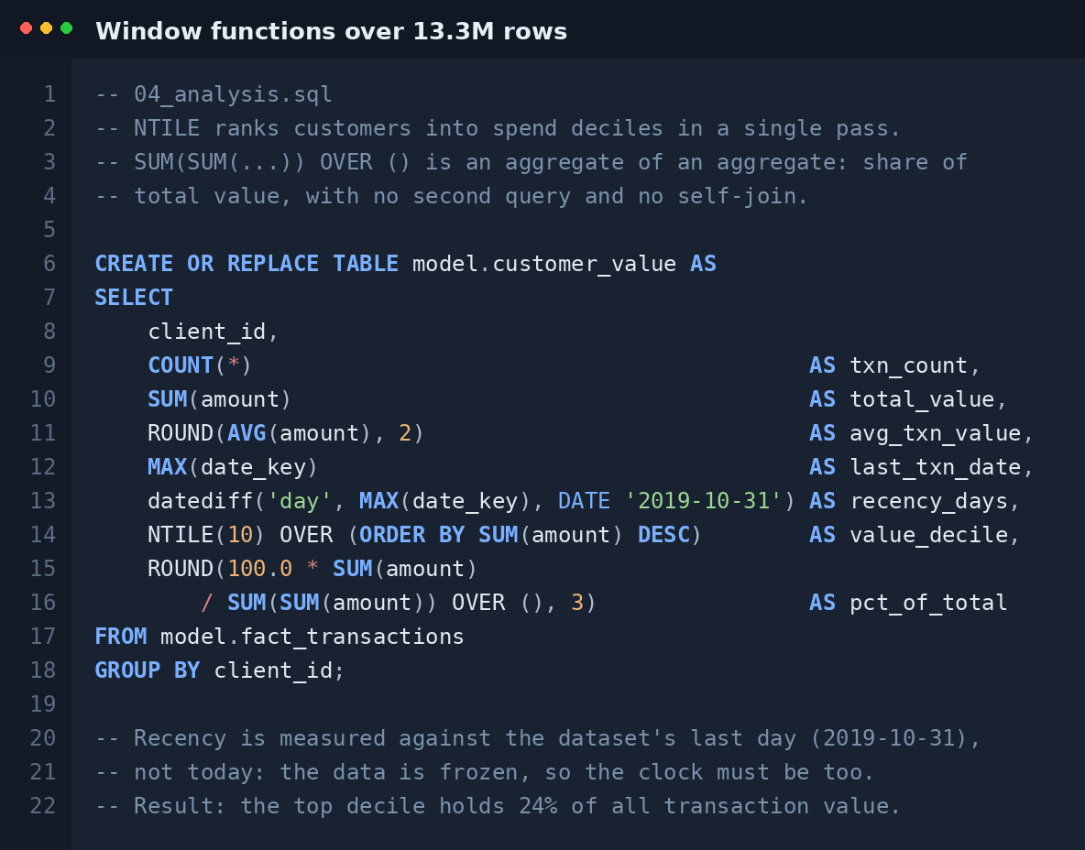Click the 'REPLACE' keyword on line 6
Viewport: 1085px width, 850px height.
273,264
